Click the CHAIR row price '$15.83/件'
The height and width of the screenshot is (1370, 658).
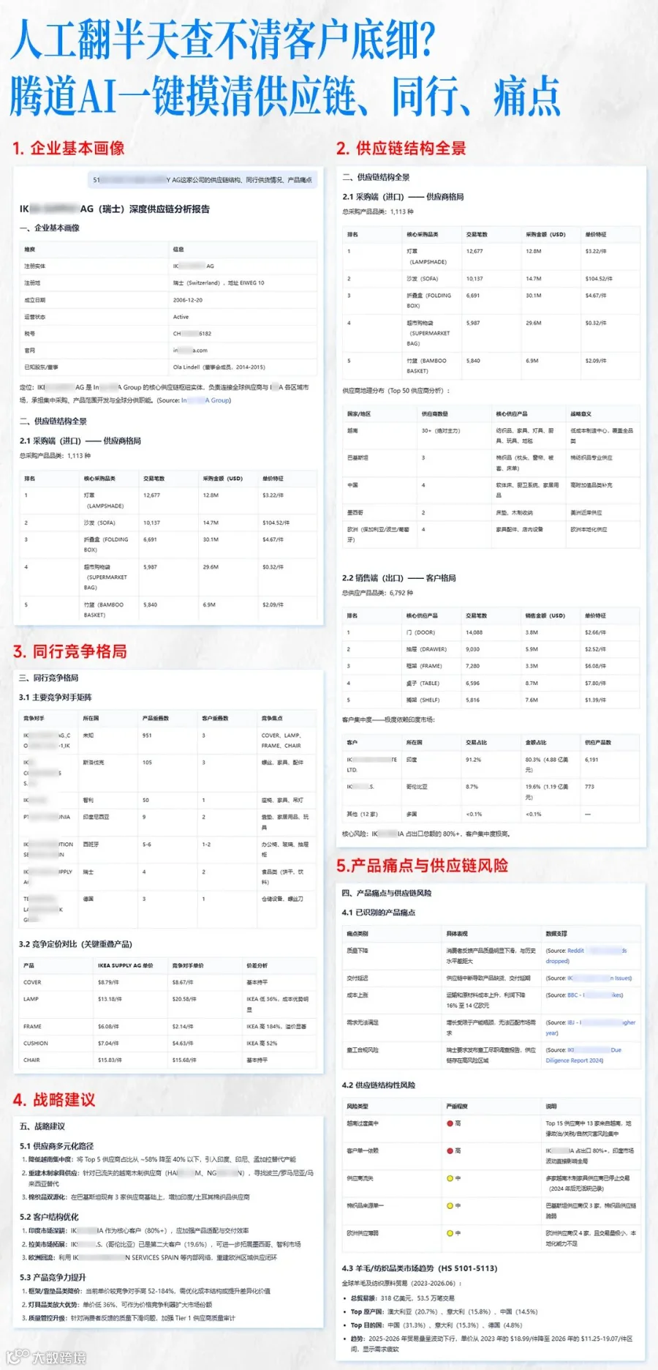110,1060
